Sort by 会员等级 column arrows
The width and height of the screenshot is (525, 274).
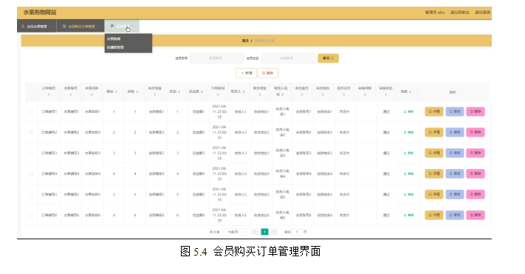[x=154, y=95]
